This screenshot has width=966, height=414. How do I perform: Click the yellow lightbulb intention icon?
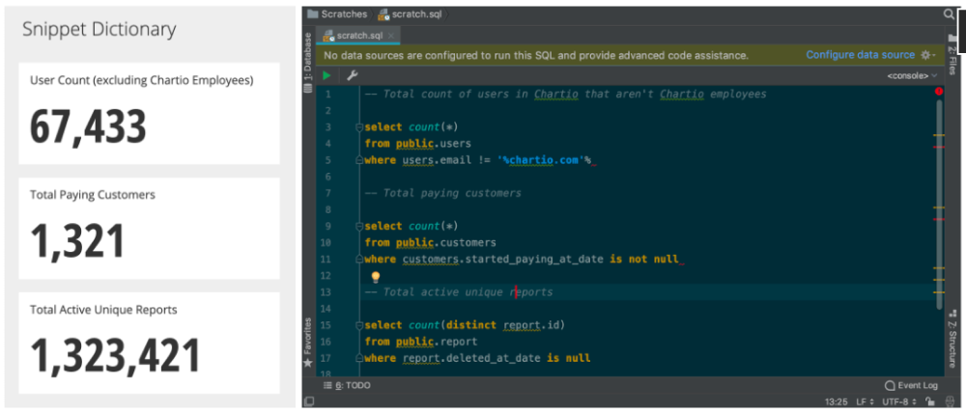375,277
